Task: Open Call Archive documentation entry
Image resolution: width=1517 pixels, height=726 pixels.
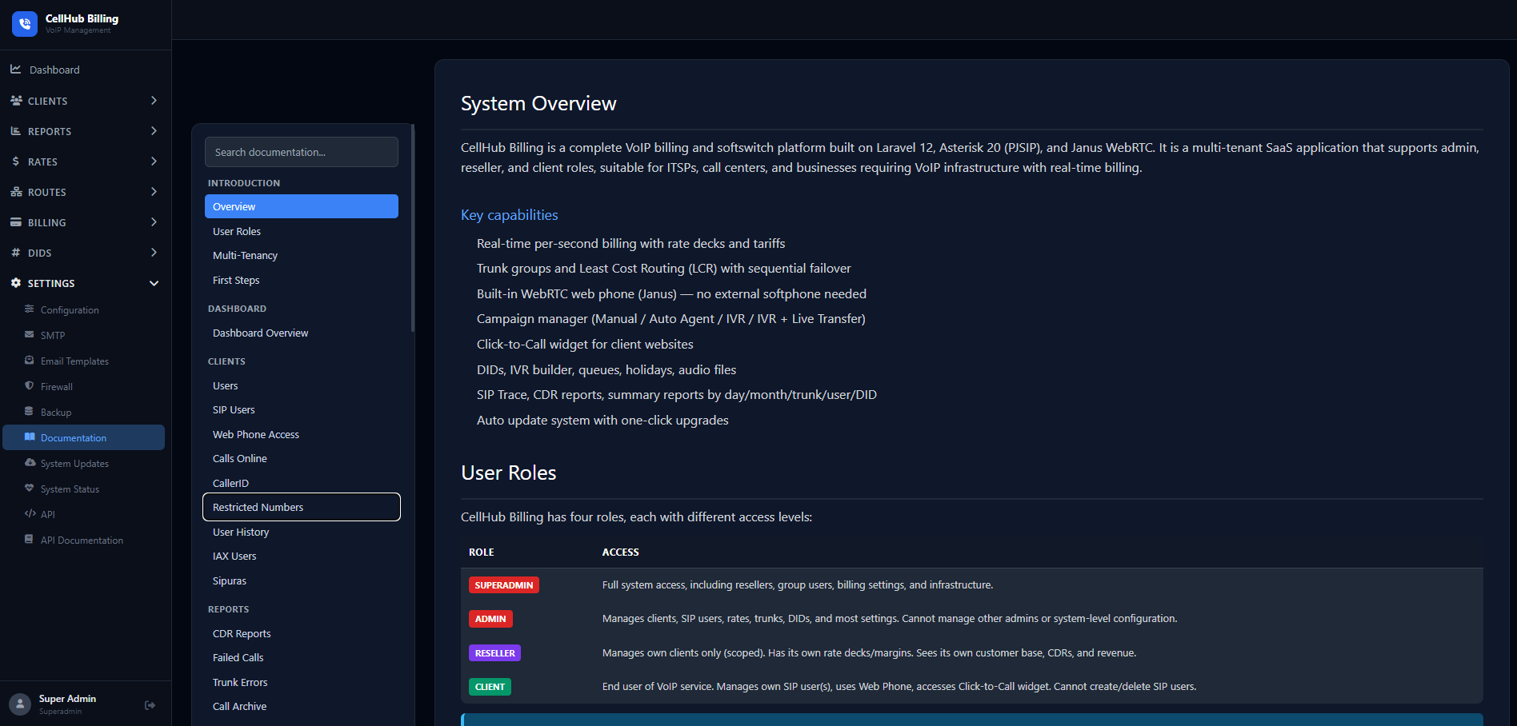Action: (x=302, y=706)
